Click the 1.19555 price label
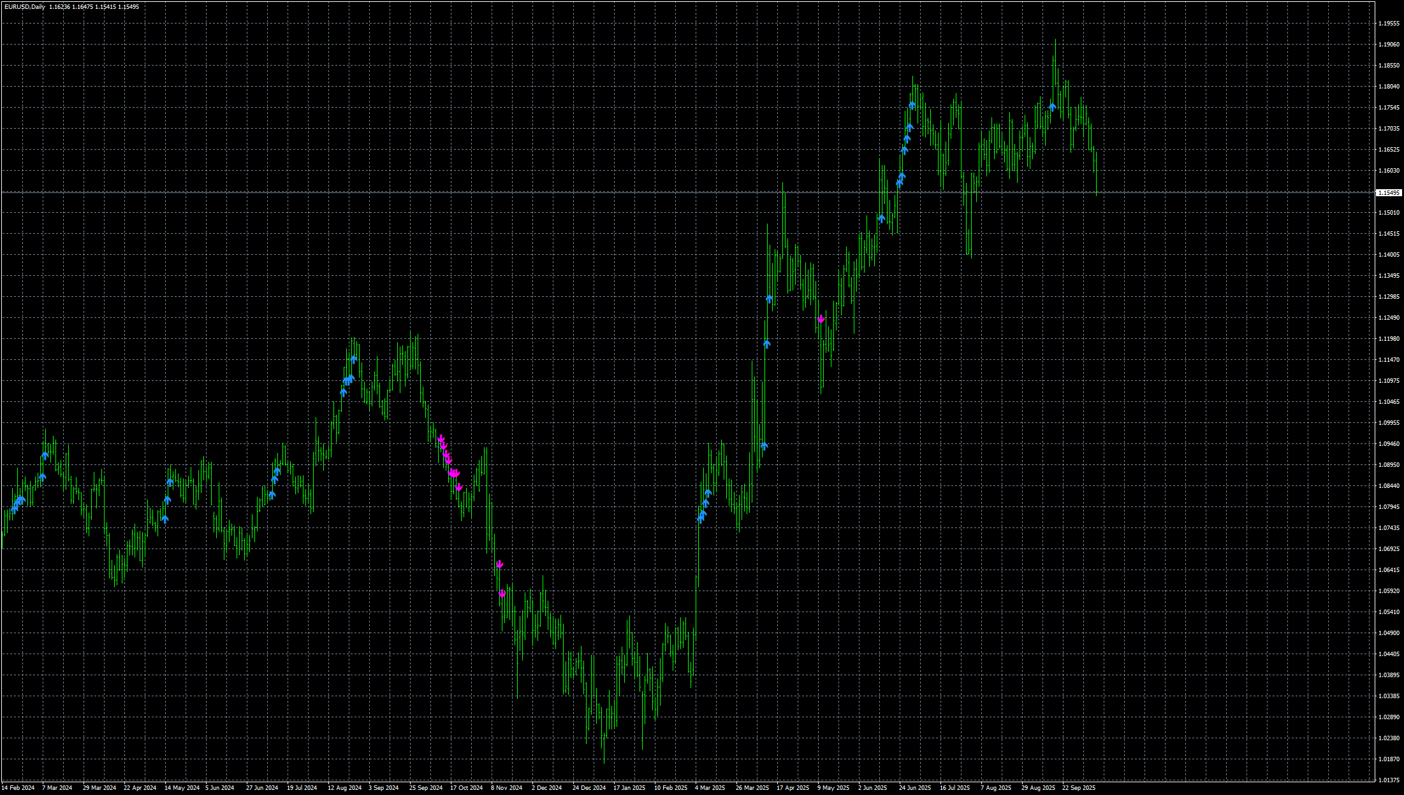This screenshot has width=1404, height=795. tap(1389, 23)
